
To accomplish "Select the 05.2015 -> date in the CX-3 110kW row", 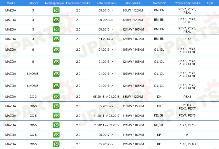I will click(106, 106).
